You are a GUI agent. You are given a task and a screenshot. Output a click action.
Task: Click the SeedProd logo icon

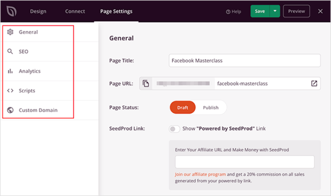click(11, 11)
